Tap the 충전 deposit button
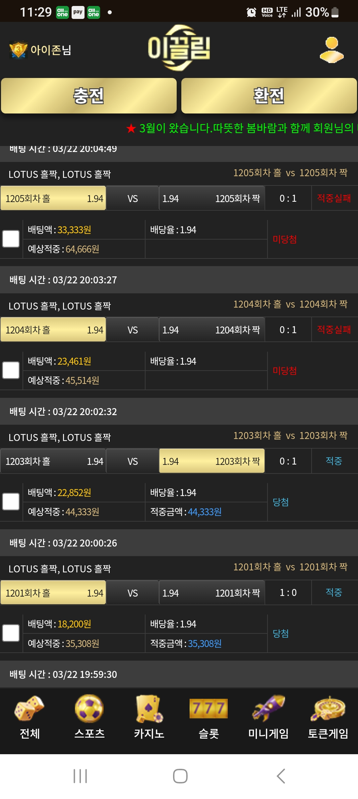 (x=89, y=96)
